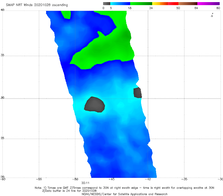Viewport: 223px width, 196px height.
Task: Click the magenta-purple segment of the colorbar
Action: pyautogui.click(x=209, y=4)
